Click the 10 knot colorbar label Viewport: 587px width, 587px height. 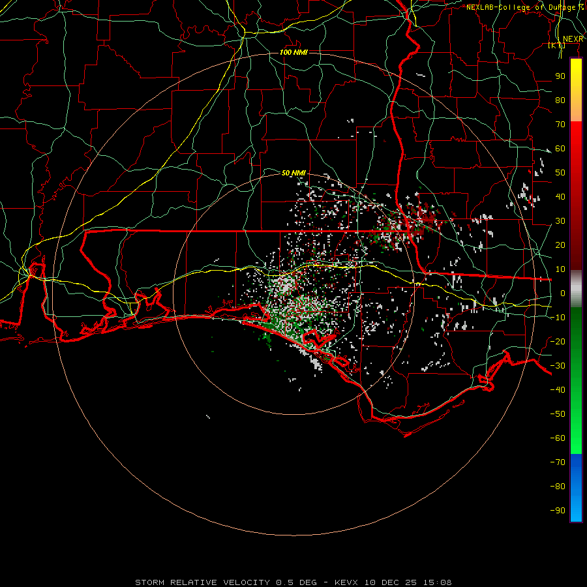click(560, 269)
